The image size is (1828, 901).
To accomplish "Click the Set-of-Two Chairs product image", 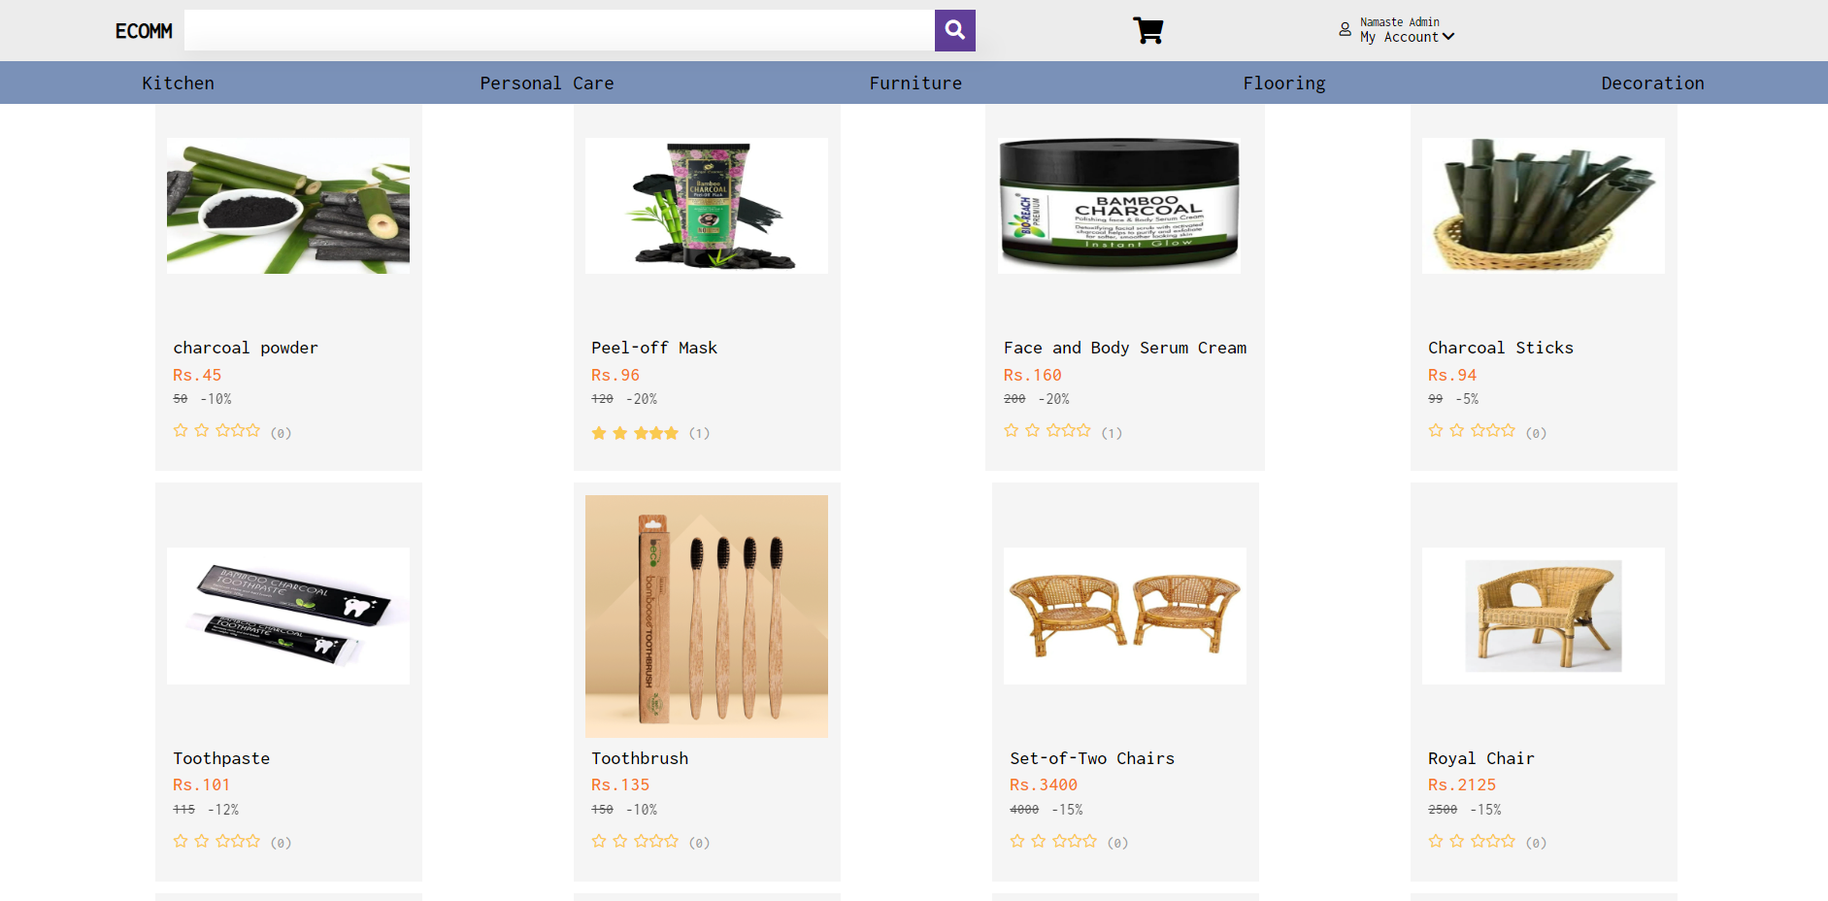I will click(x=1125, y=616).
